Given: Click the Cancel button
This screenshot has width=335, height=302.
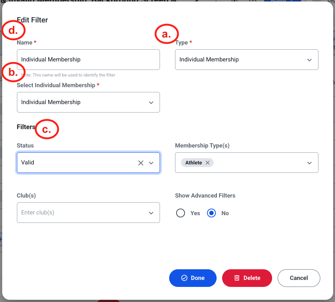Looking at the screenshot, I should 299,278.
